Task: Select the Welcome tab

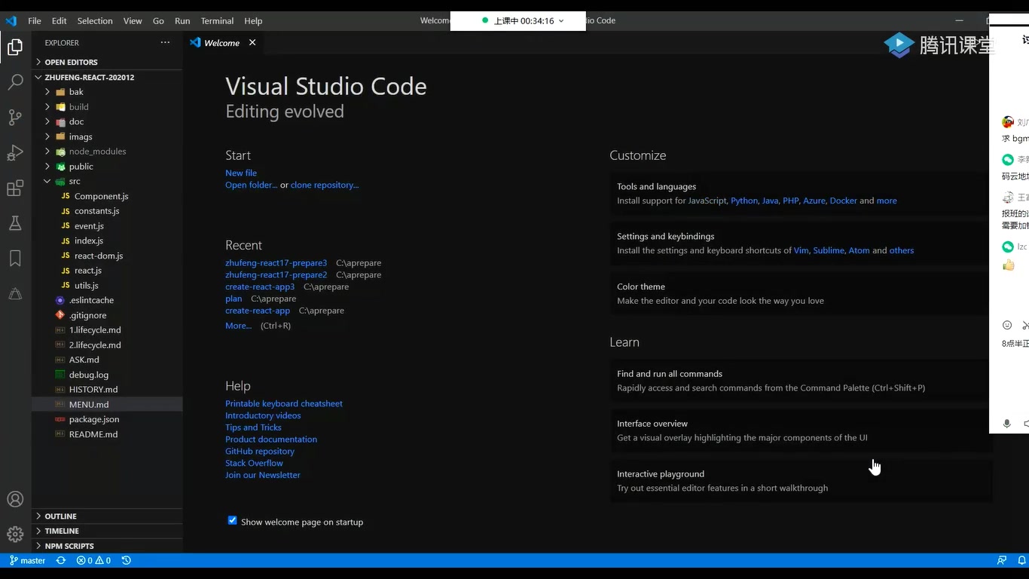Action: click(223, 43)
